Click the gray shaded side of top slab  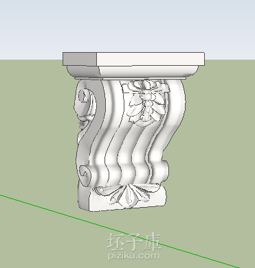80,59
